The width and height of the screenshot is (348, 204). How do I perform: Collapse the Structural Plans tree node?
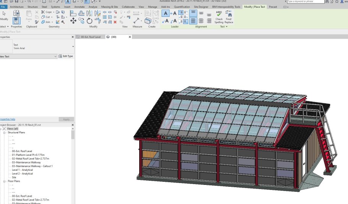(x=4, y=132)
